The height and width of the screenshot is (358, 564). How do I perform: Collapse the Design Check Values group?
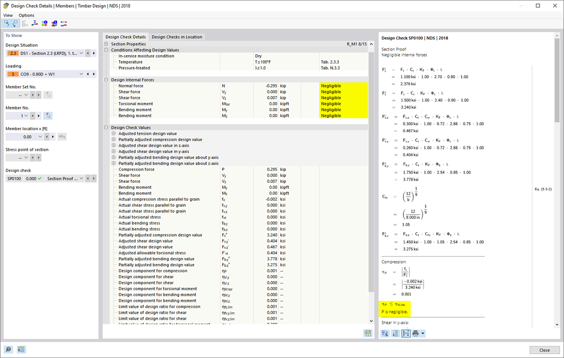[x=106, y=127]
